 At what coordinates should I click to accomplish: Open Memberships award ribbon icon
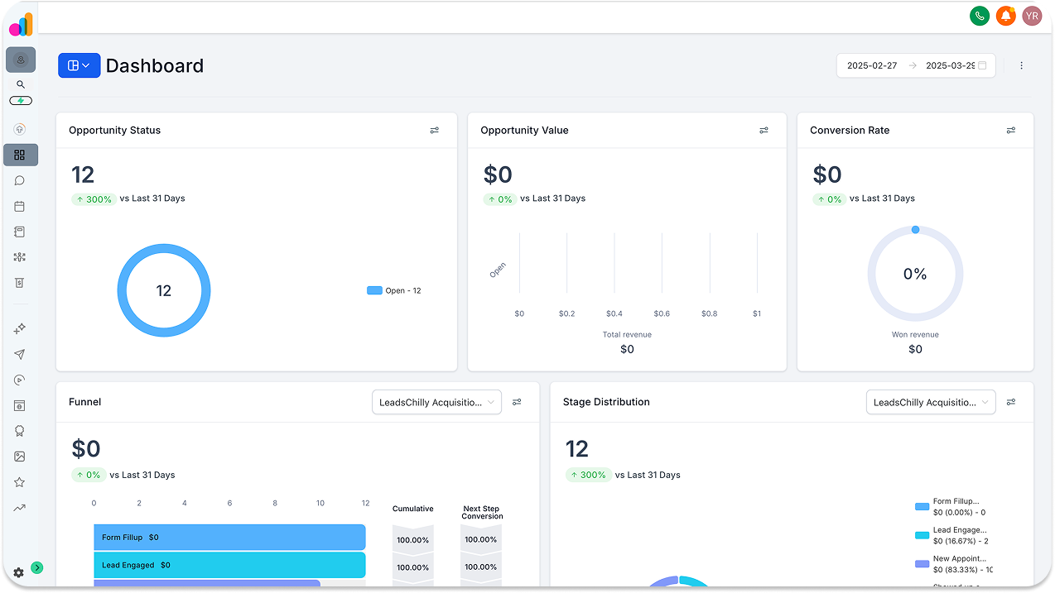[20, 431]
